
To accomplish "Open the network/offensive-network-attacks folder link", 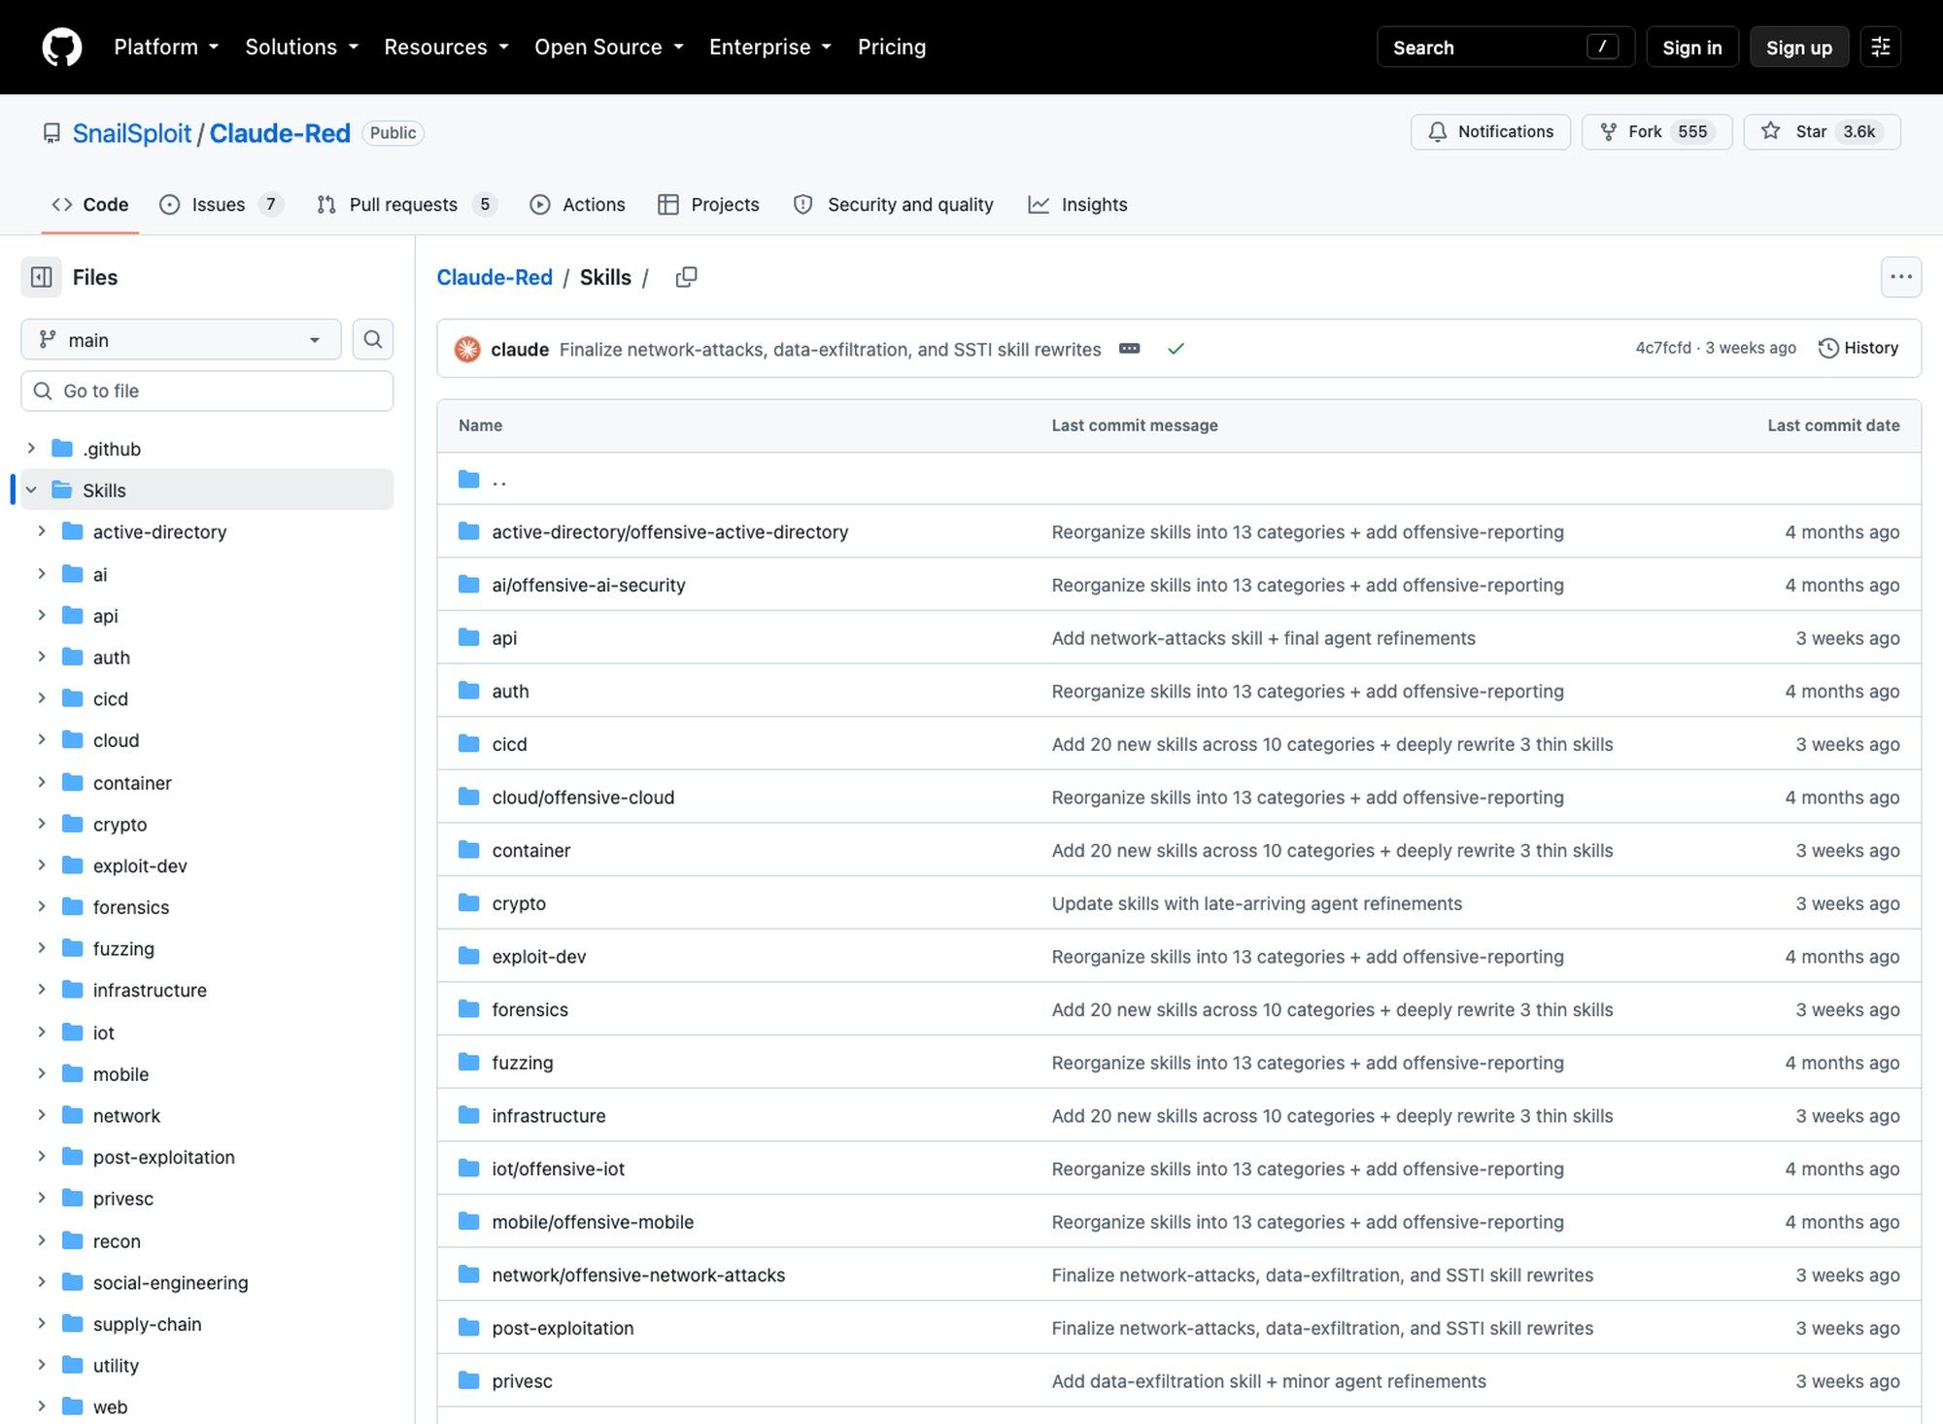I will point(638,1274).
